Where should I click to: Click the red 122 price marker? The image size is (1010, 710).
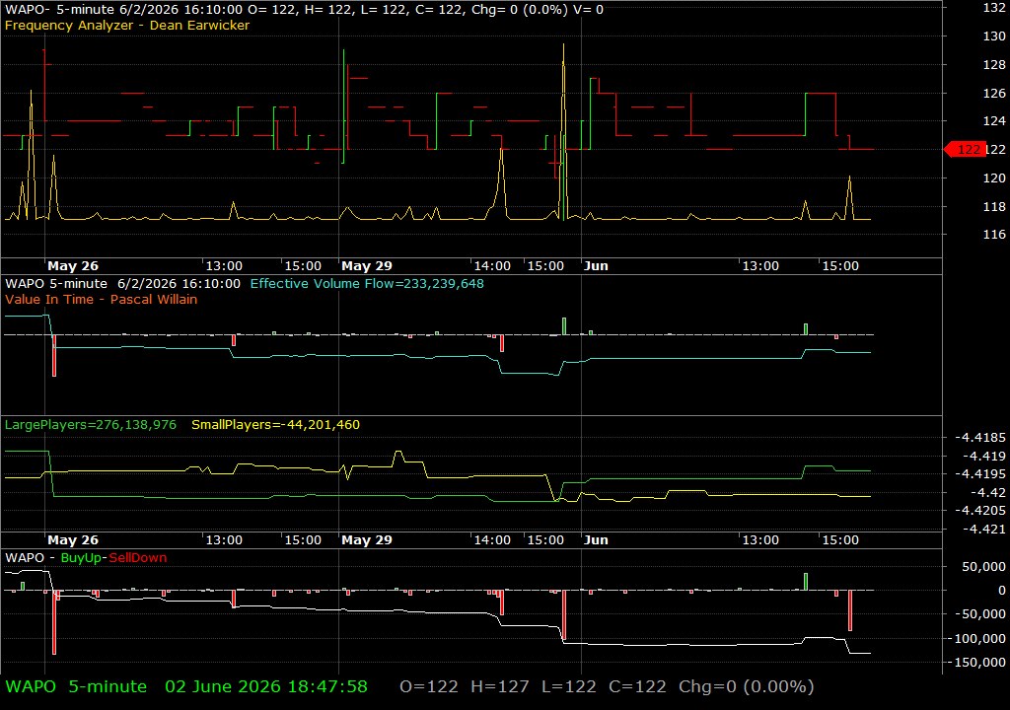[965, 150]
